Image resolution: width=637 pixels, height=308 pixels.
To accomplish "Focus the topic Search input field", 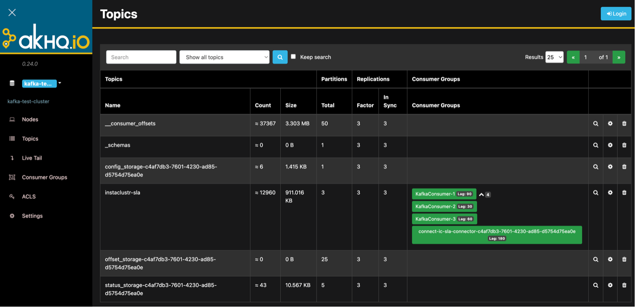I will point(141,57).
